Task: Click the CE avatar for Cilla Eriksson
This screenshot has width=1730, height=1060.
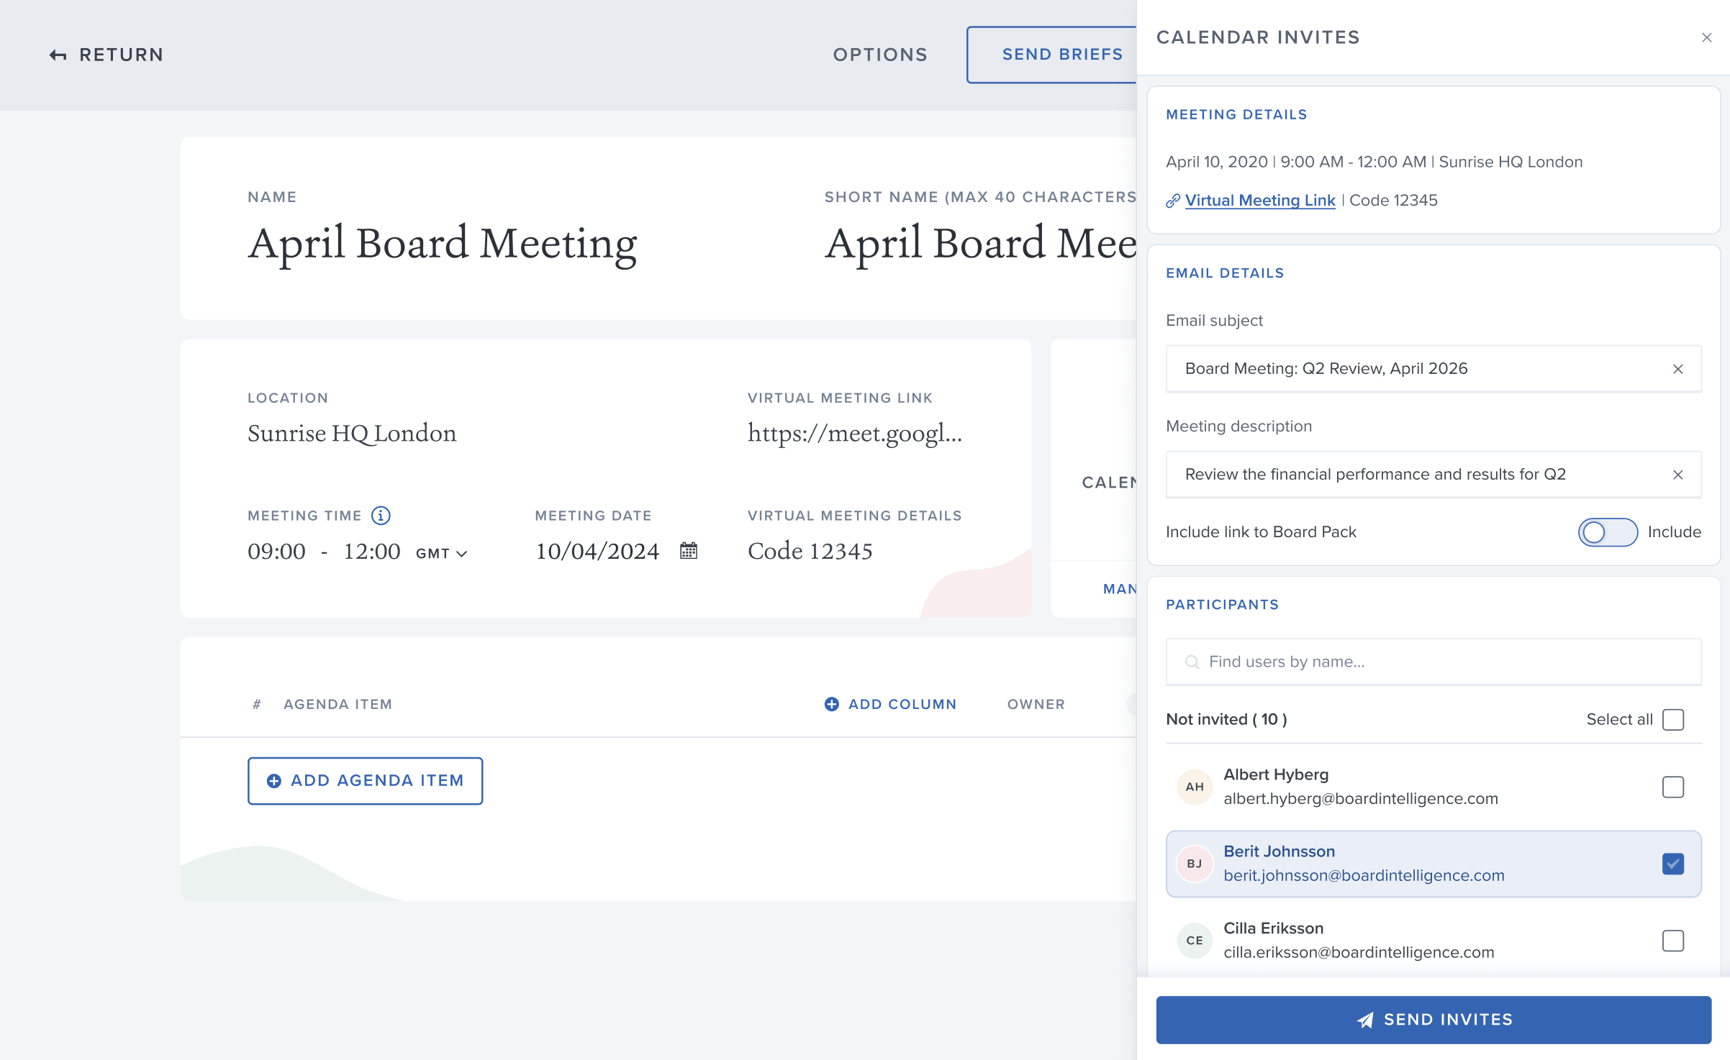Action: tap(1195, 941)
